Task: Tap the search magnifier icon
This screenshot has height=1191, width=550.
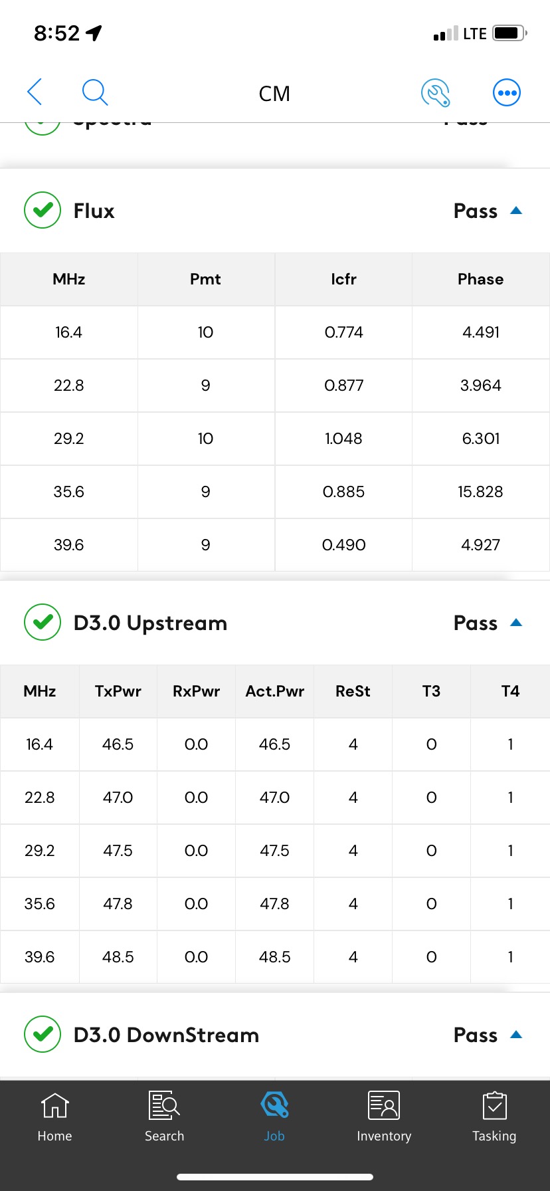Action: point(94,92)
